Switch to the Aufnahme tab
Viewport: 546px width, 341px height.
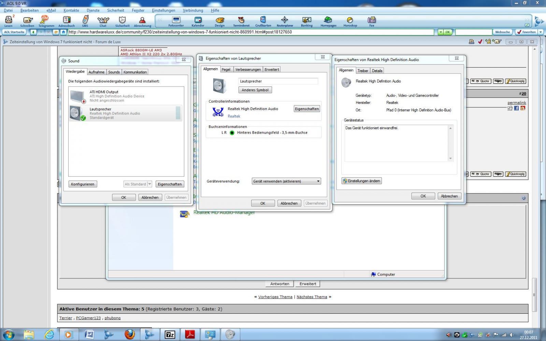click(97, 72)
